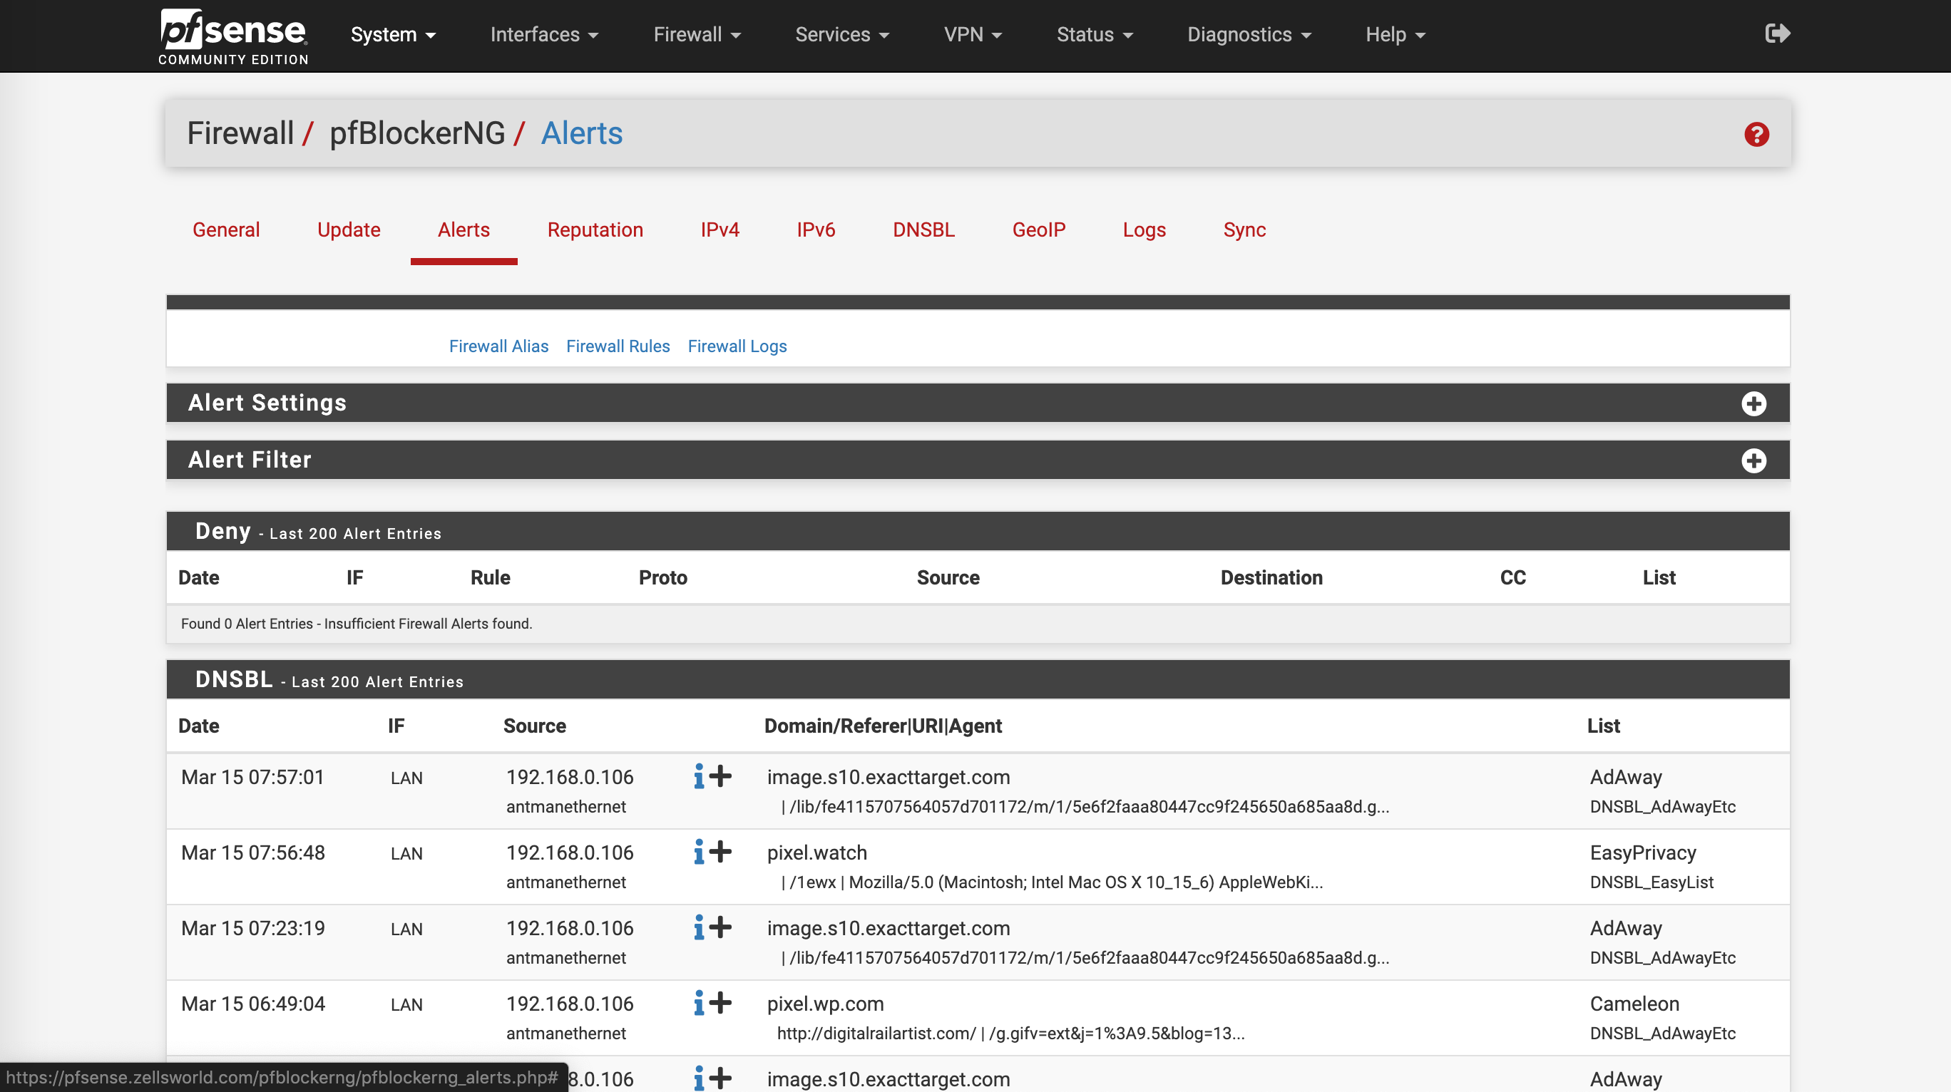Image resolution: width=1951 pixels, height=1092 pixels.
Task: Switch to the DNSBL tab
Action: (923, 230)
